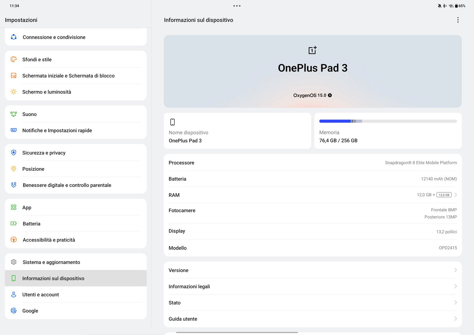This screenshot has width=474, height=335.
Task: Click the Google logo icon
Action: [x=14, y=310]
